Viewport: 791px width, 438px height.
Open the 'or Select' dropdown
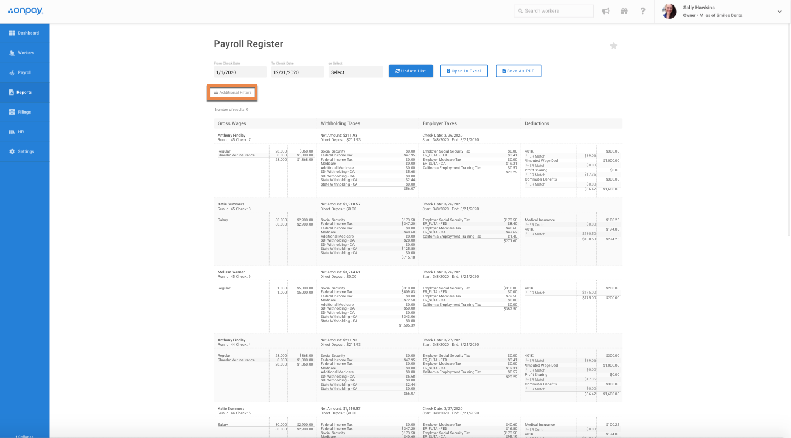coord(356,72)
